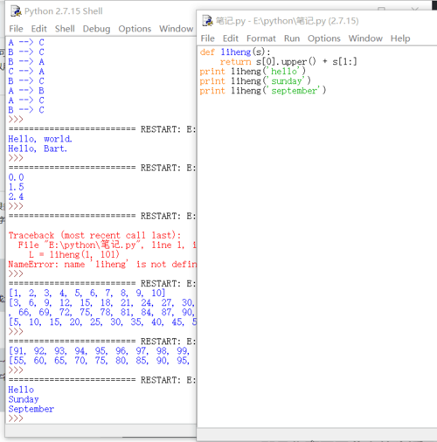Open Window menu in Python Shell window
The width and height of the screenshot is (437, 442).
pyautogui.click(x=176, y=29)
